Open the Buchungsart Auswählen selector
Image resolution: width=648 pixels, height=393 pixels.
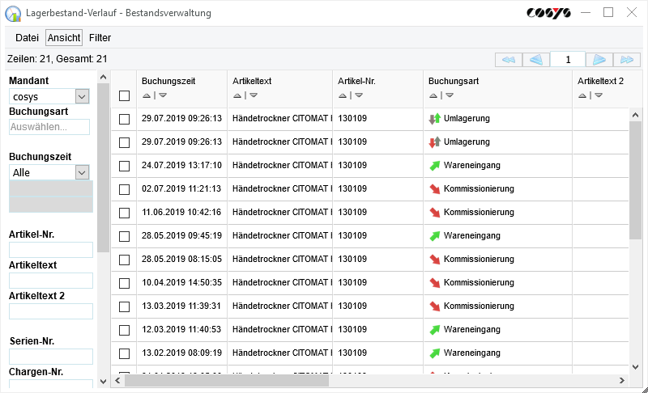click(x=50, y=127)
